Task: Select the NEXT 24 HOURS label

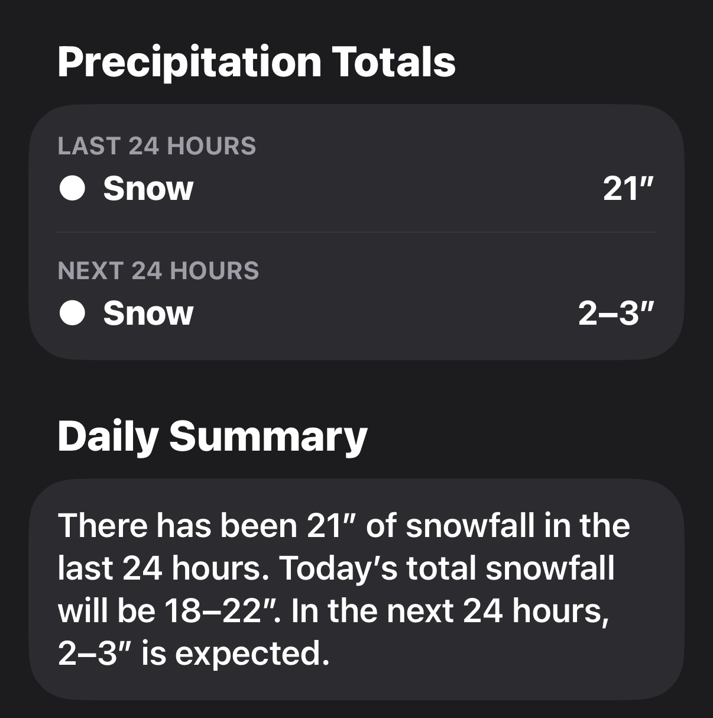Action: 158,270
